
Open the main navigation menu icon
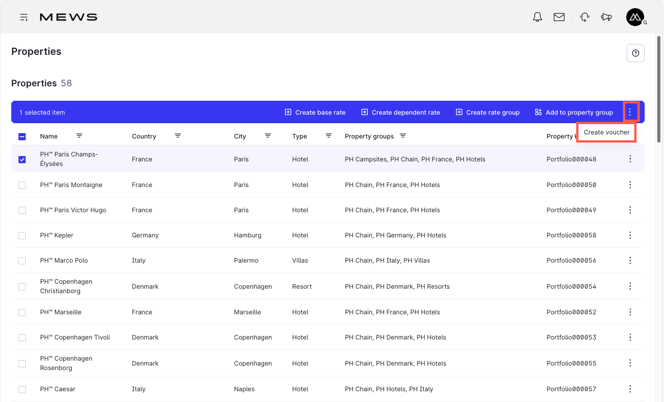[x=24, y=17]
